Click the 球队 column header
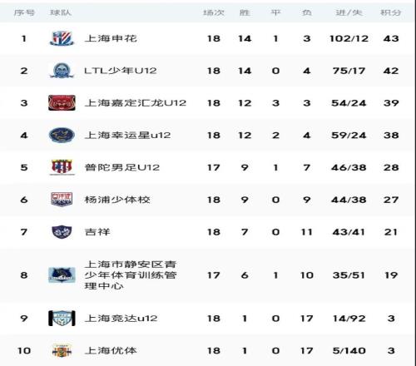 pos(61,12)
